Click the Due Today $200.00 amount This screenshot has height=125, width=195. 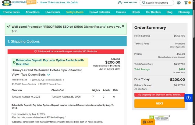click(x=177, y=79)
